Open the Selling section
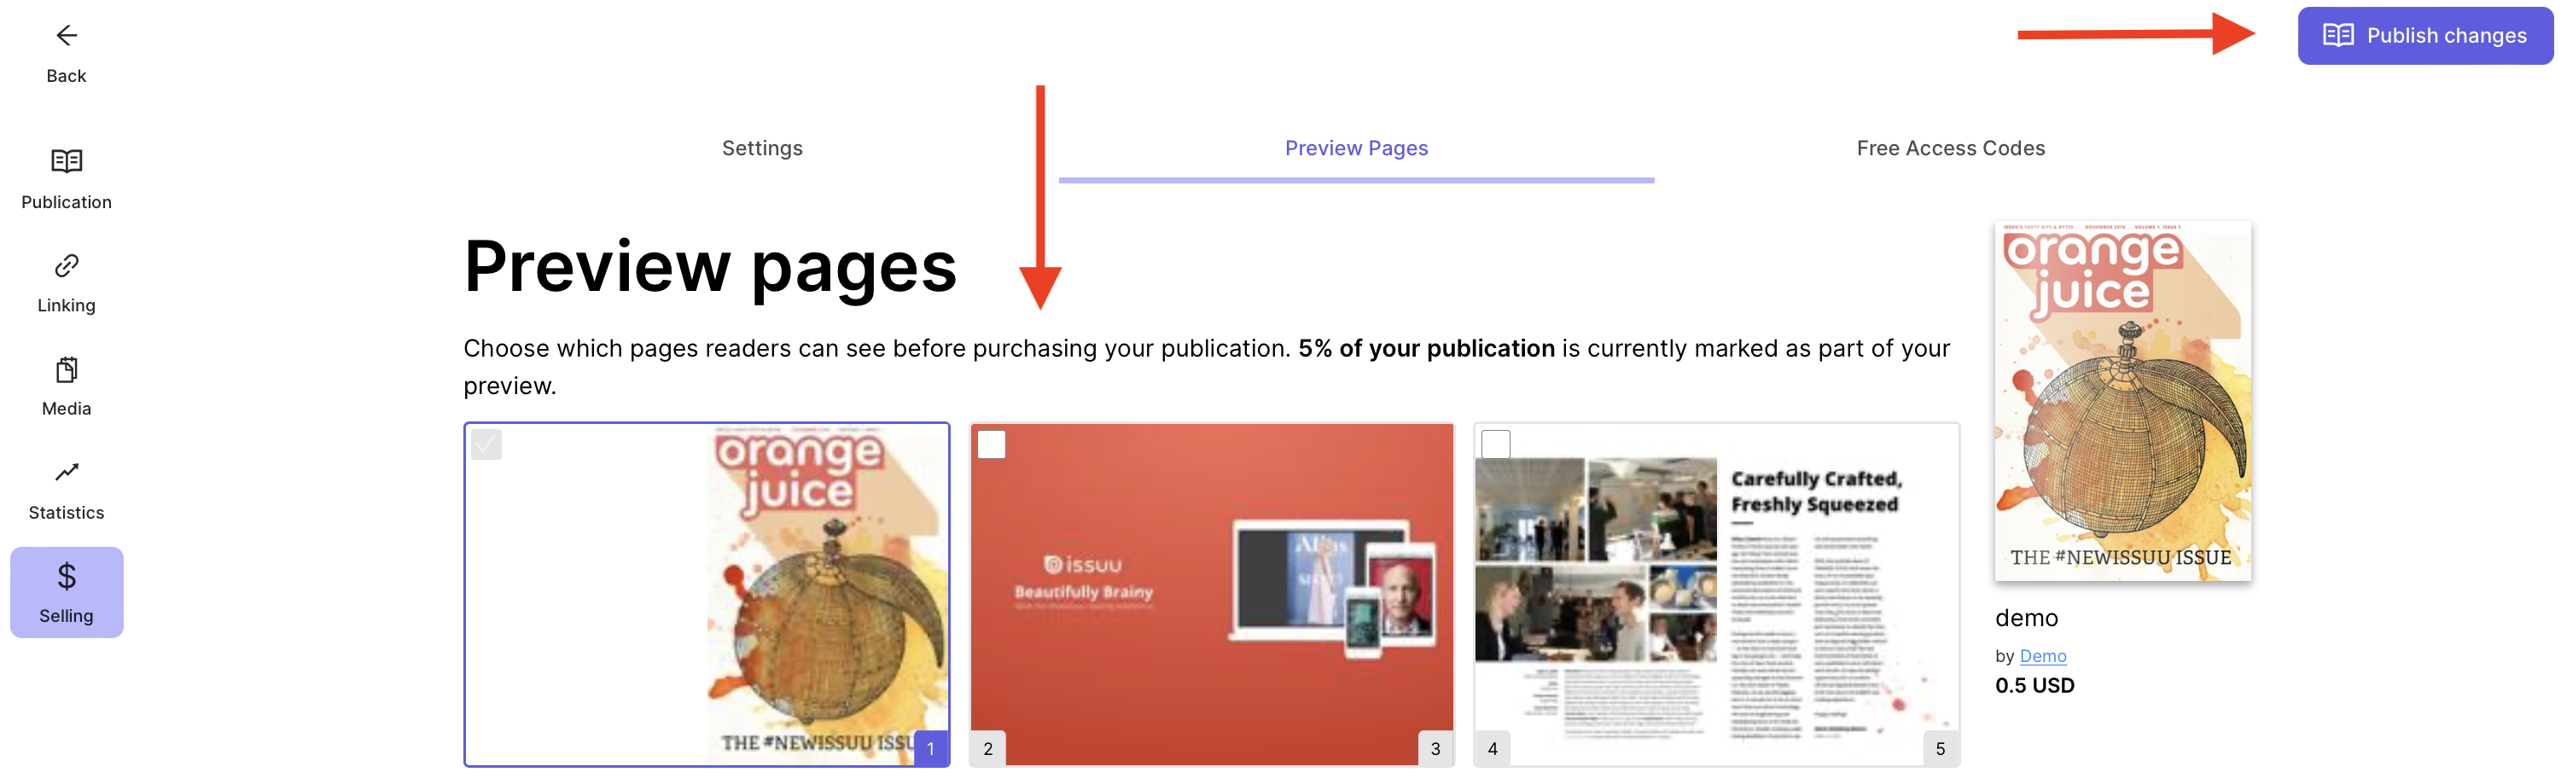 coord(66,592)
